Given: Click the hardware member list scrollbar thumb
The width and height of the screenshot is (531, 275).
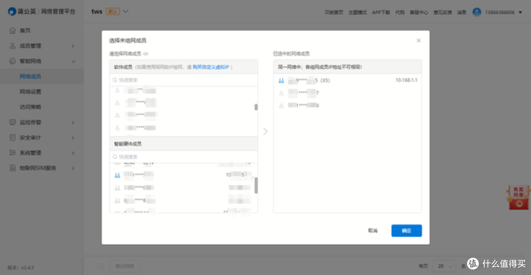Looking at the screenshot, I should tap(256, 185).
